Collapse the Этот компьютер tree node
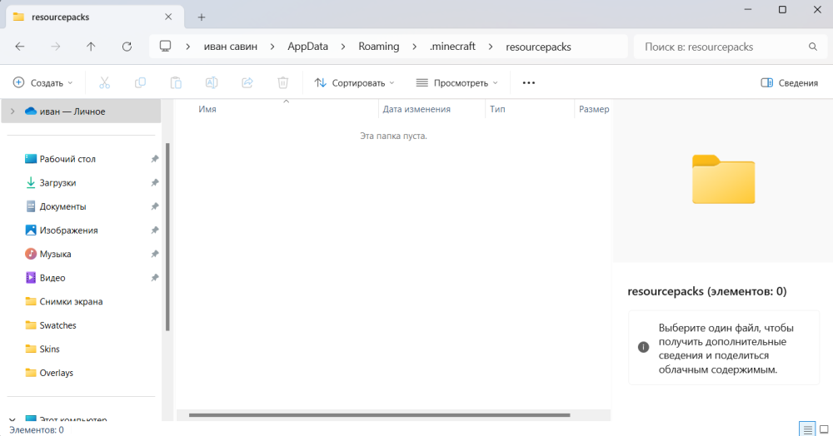The height and width of the screenshot is (436, 833). pyautogui.click(x=12, y=419)
